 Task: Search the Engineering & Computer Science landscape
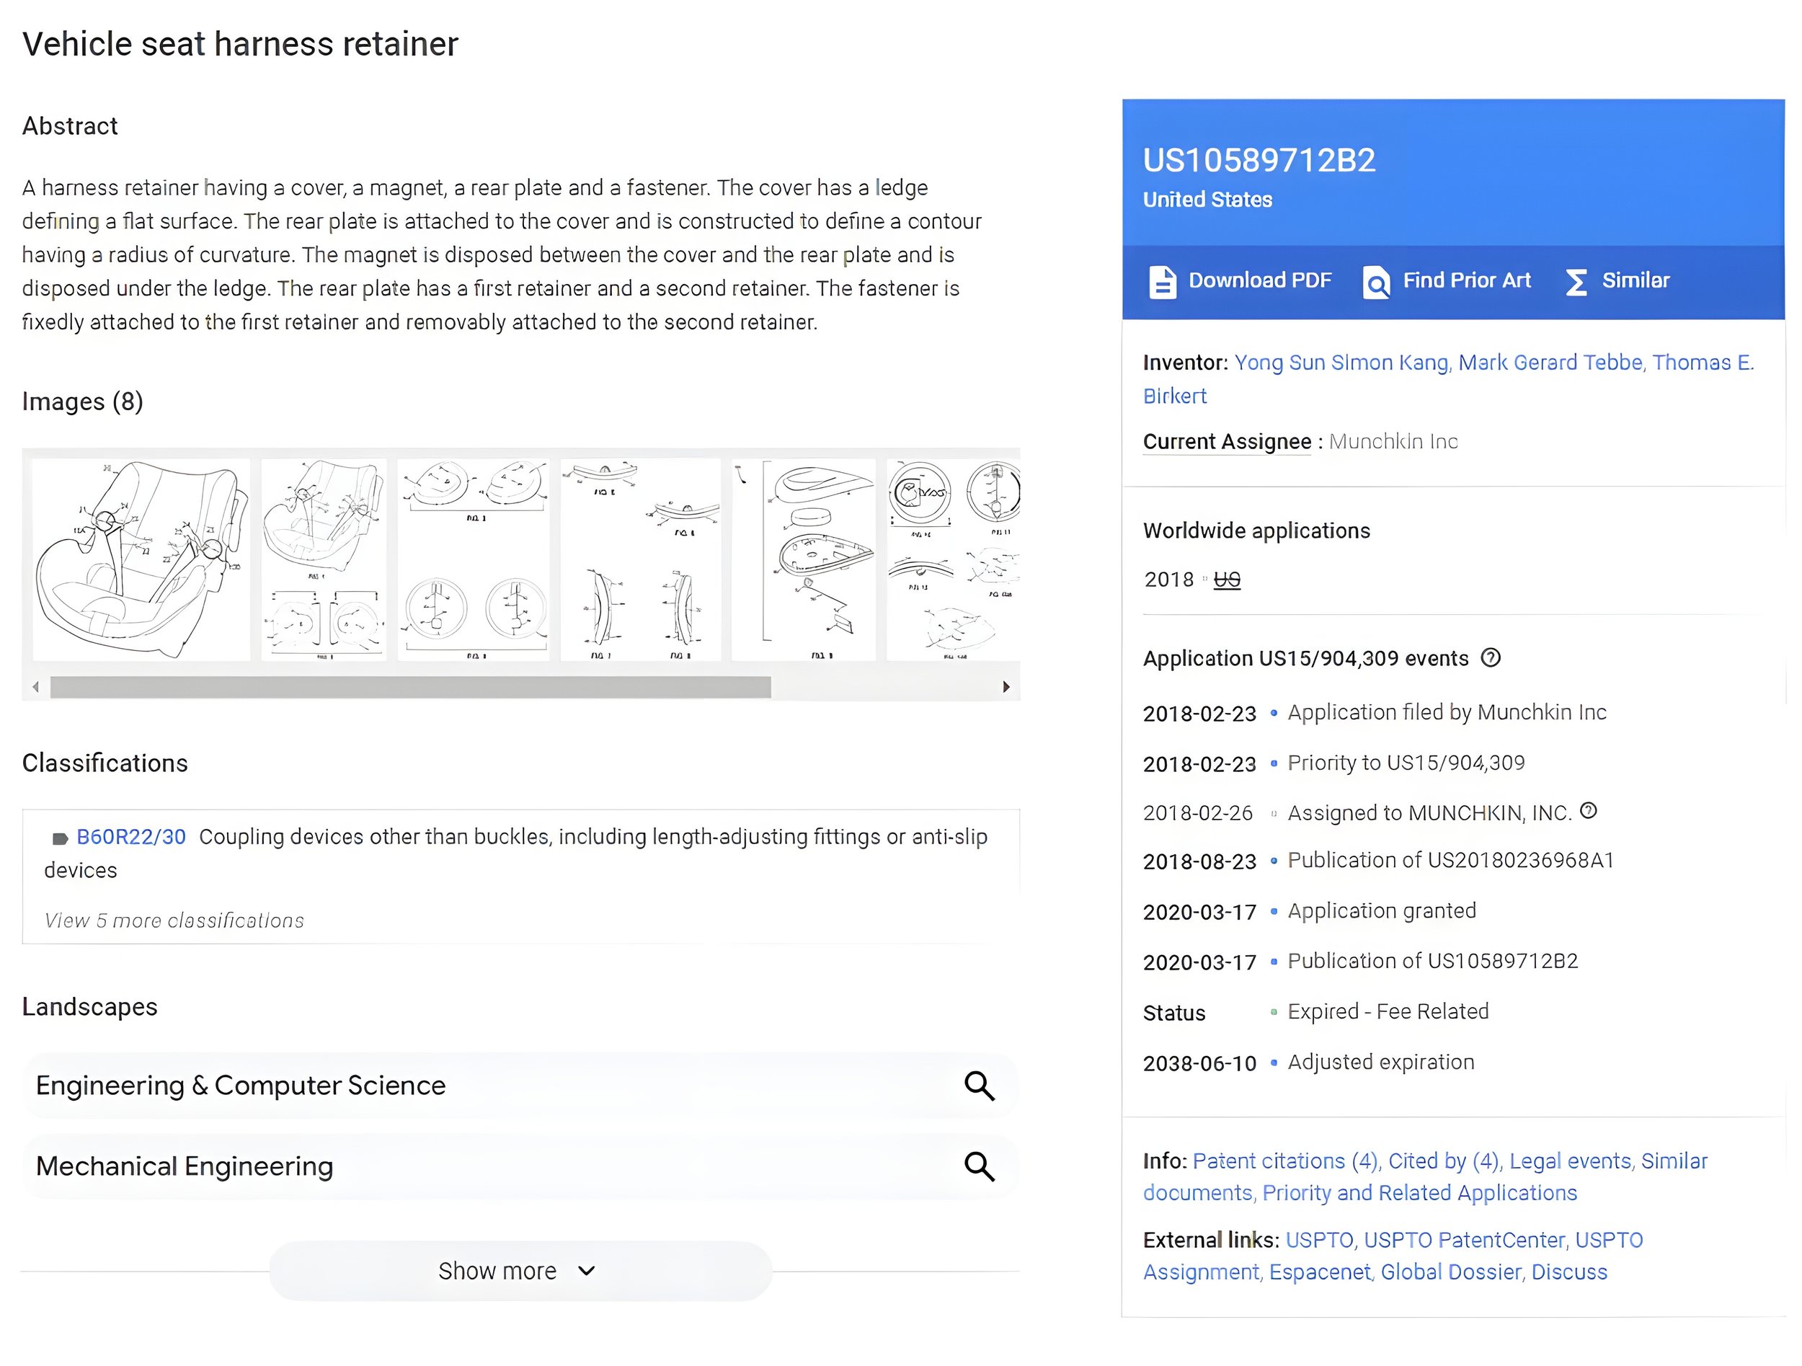pos(978,1086)
